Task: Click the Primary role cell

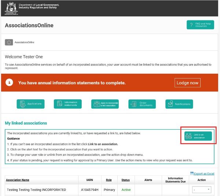Action: 109,190
